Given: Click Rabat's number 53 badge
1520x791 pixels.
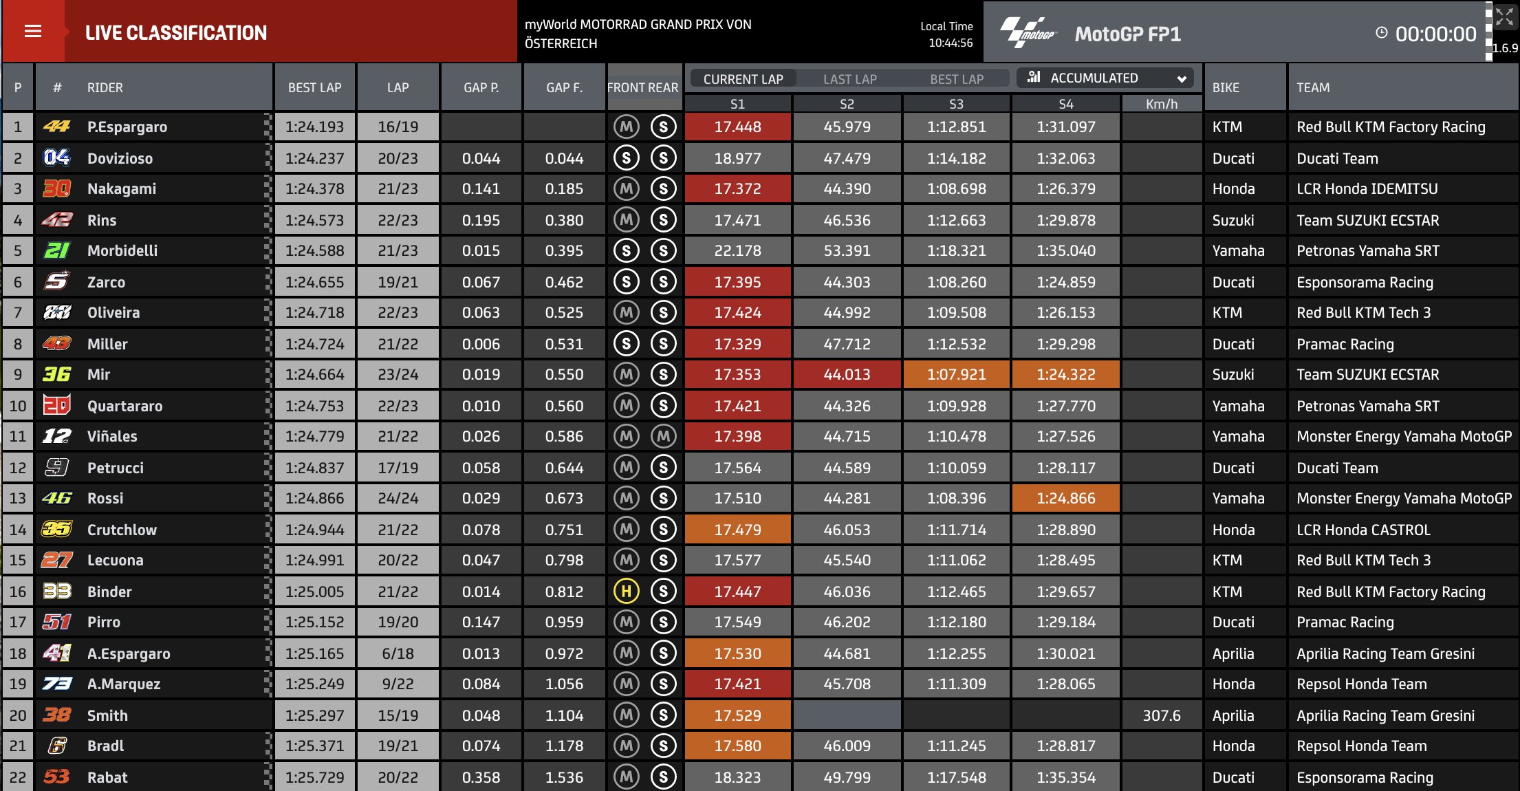Looking at the screenshot, I should pos(57,777).
